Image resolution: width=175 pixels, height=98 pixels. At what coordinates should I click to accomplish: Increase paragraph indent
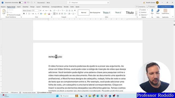[x=69, y=11]
